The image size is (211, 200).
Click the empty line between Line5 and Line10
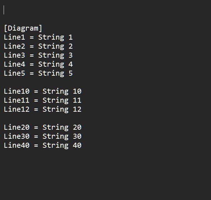(x=105, y=82)
